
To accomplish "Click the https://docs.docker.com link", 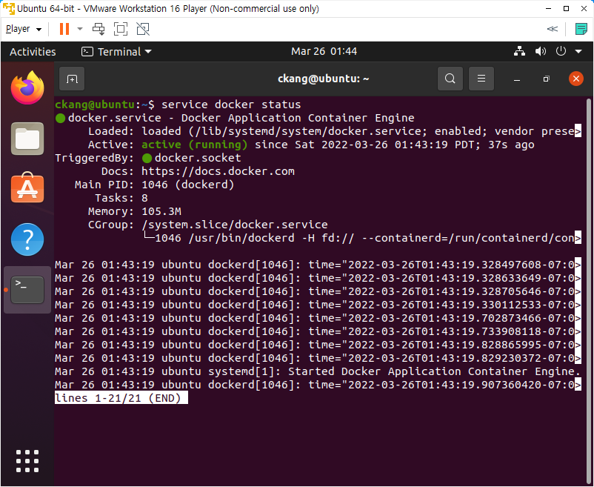I will pyautogui.click(x=218, y=171).
